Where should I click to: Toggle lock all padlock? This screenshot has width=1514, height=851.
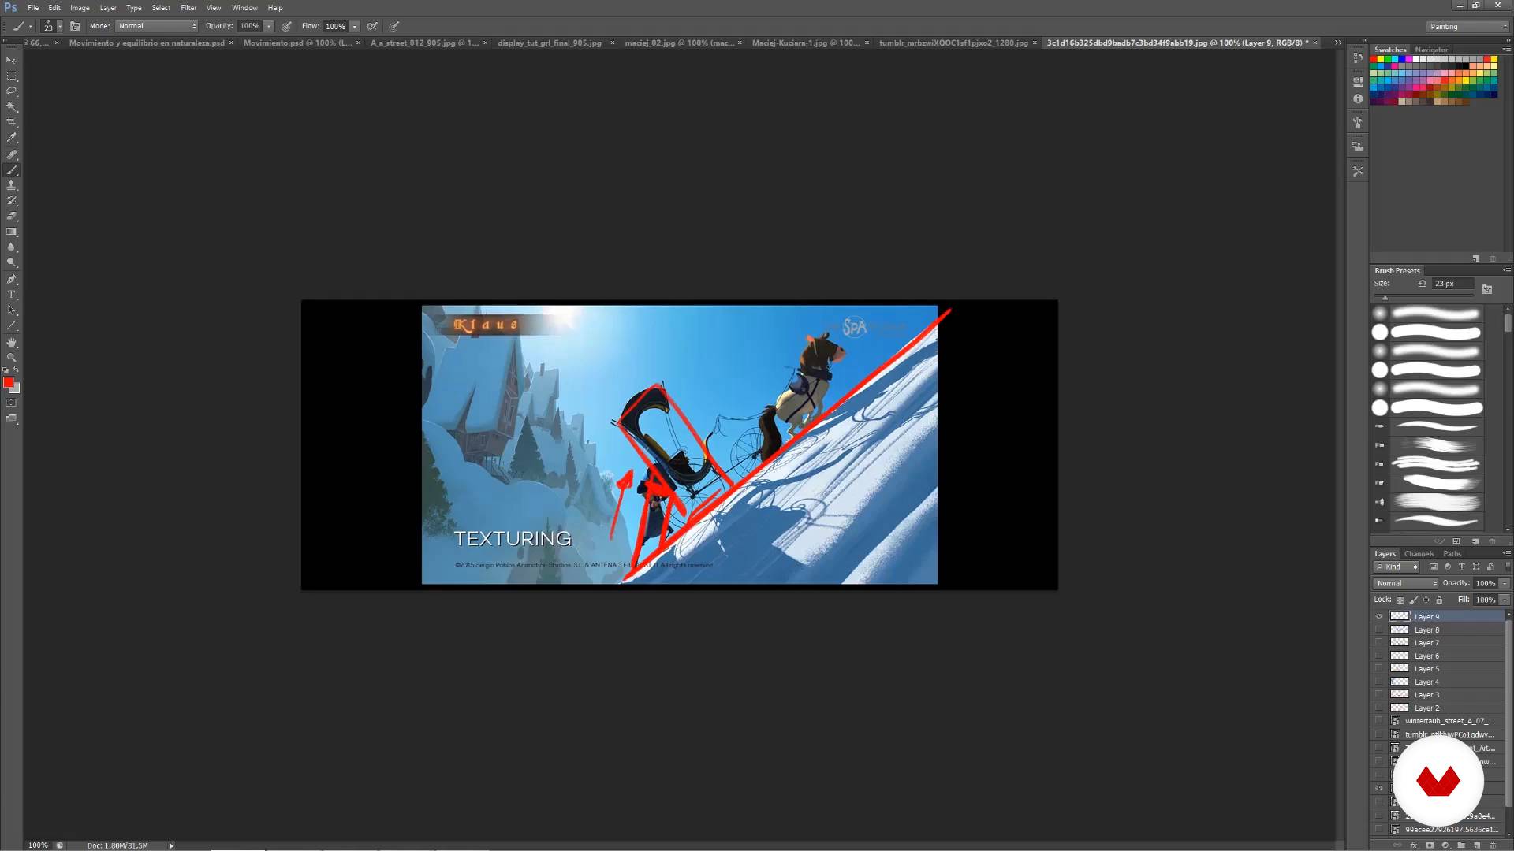point(1439,600)
